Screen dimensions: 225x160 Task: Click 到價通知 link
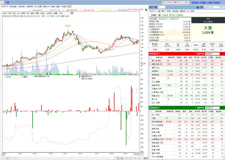pyautogui.click(x=216, y=2)
